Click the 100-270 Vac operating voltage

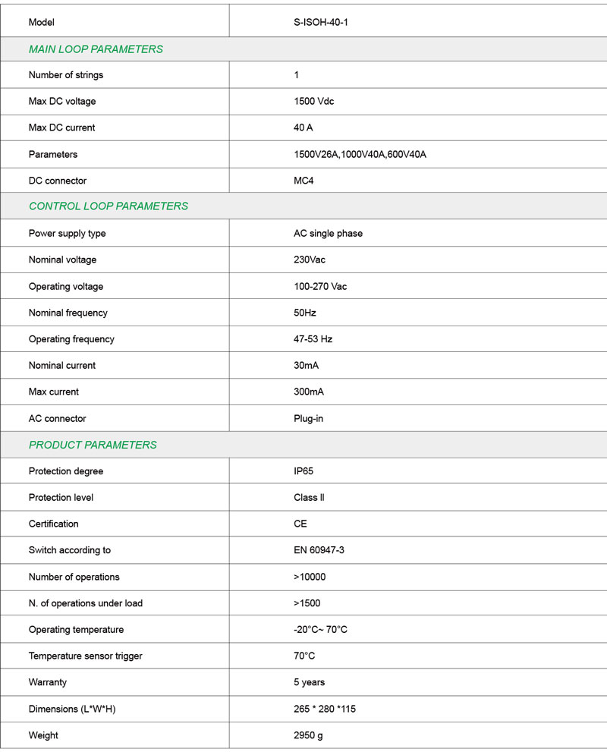pyautogui.click(x=320, y=286)
